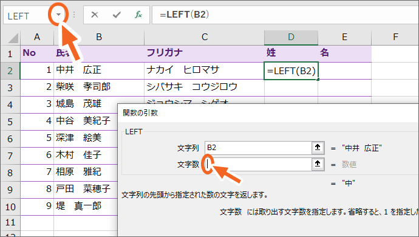Collapse dialog via 文字数 range selector icon
Image resolution: width=419 pixels, height=237 pixels.
click(x=318, y=164)
